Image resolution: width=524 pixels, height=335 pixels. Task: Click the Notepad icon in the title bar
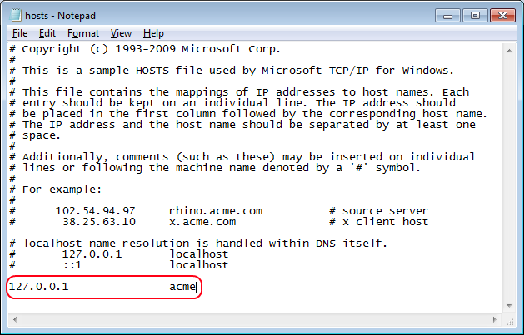pyautogui.click(x=17, y=14)
